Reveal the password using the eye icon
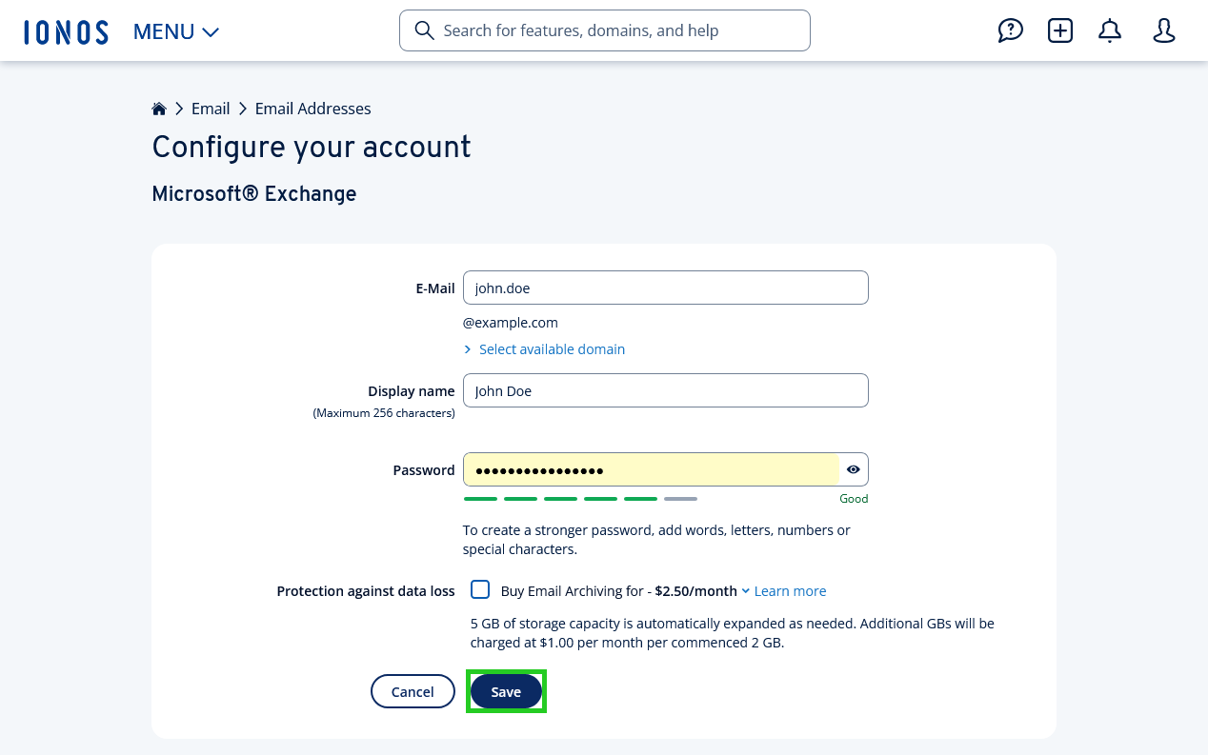 (853, 468)
